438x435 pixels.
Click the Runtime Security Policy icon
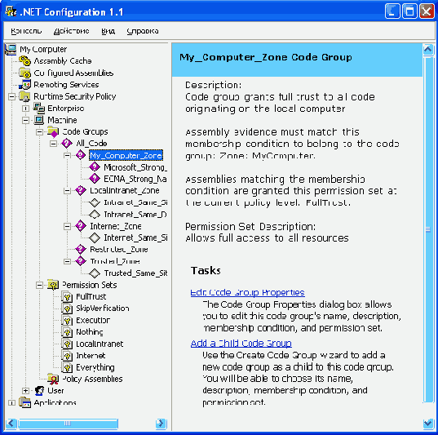(x=24, y=96)
